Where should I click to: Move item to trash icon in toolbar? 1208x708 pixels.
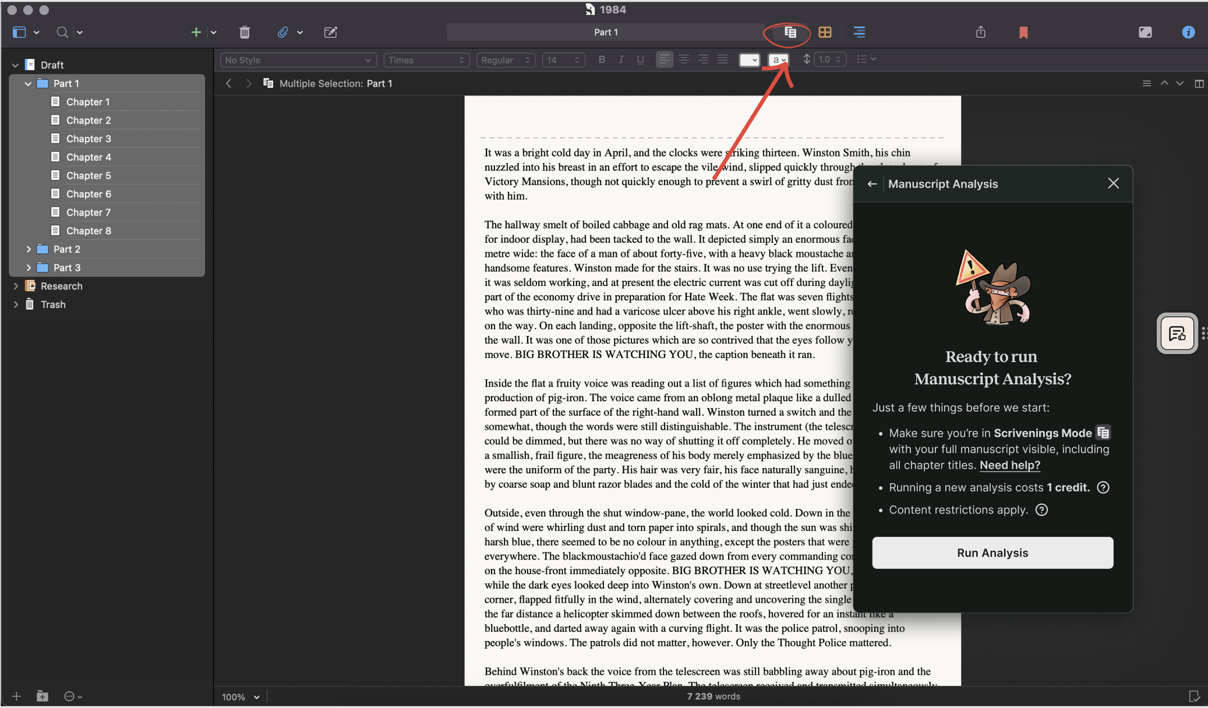pyautogui.click(x=245, y=33)
